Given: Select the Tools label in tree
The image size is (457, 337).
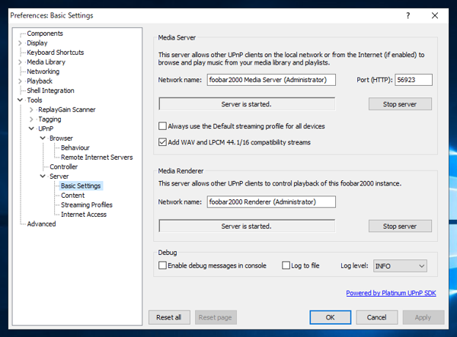Looking at the screenshot, I should (x=35, y=100).
